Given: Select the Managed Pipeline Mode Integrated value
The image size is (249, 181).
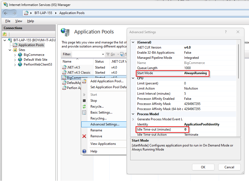Looking at the screenshot, I should pos(191,58).
